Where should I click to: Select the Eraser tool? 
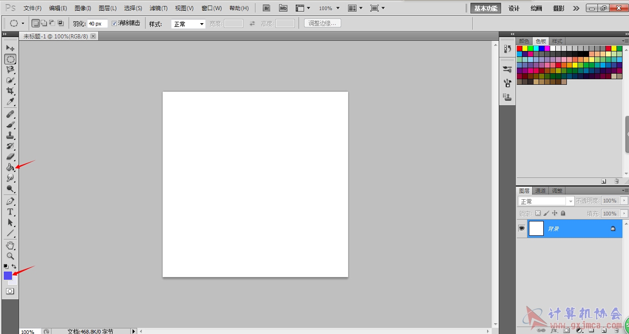click(x=10, y=157)
